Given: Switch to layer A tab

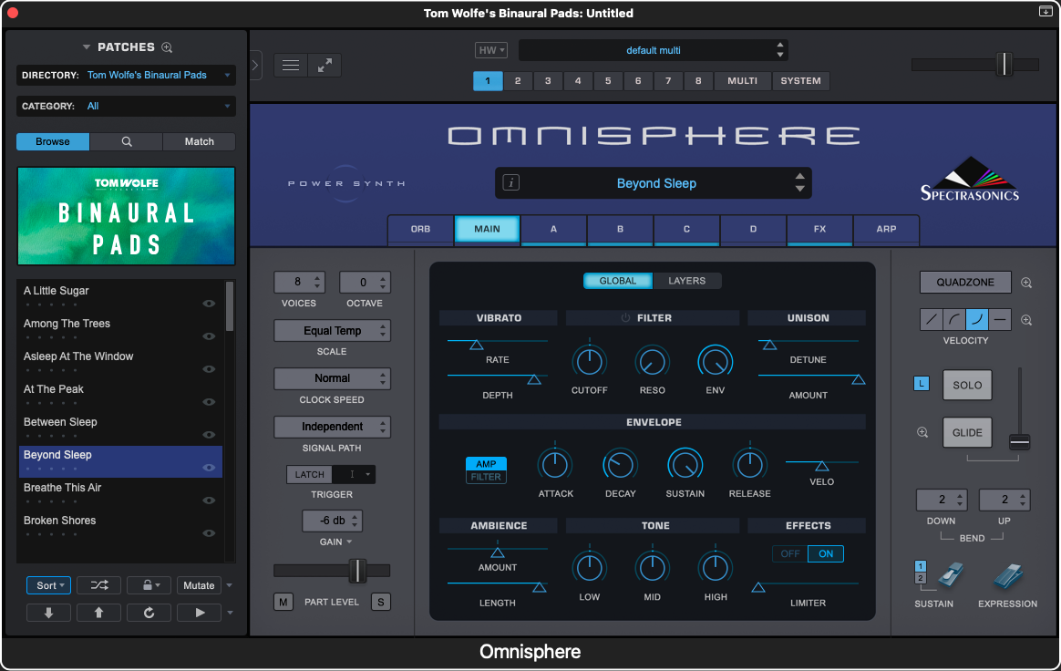Looking at the screenshot, I should tap(553, 229).
